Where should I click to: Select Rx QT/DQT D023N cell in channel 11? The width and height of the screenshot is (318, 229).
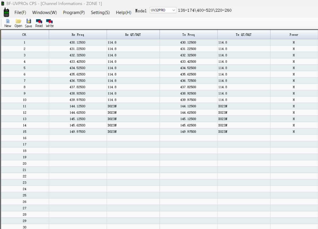133,106
